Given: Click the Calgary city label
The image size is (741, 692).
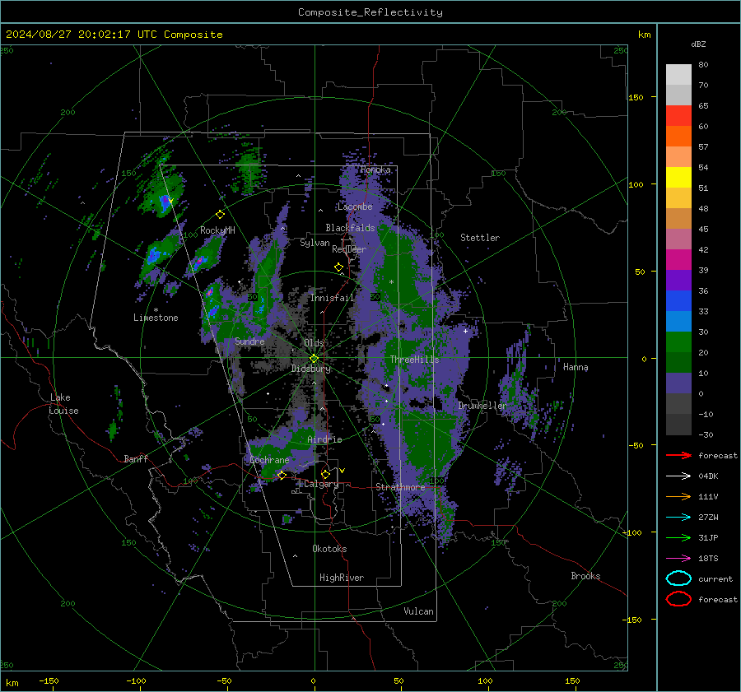Looking at the screenshot, I should pyautogui.click(x=321, y=484).
